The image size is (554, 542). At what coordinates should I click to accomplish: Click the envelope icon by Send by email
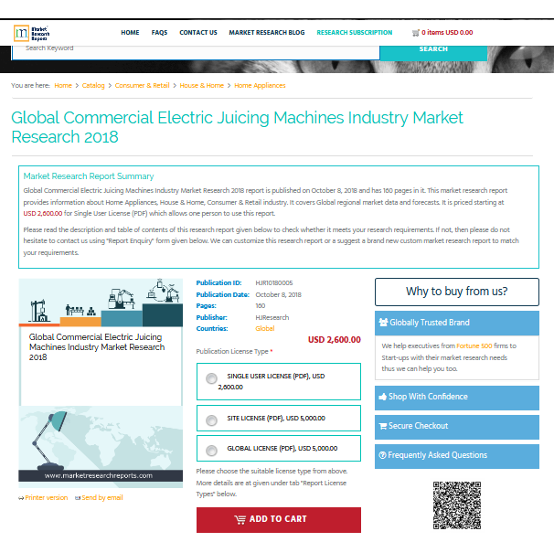(x=78, y=498)
